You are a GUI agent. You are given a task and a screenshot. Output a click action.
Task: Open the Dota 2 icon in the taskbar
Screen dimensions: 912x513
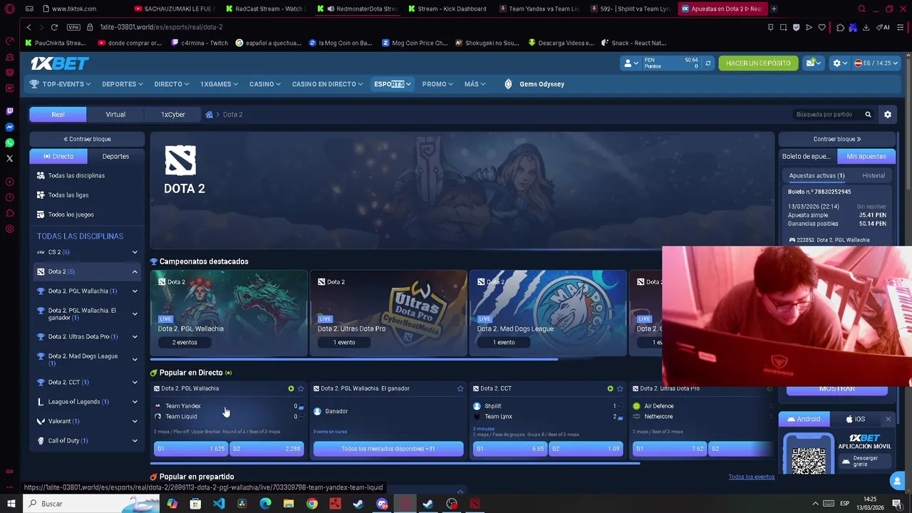coord(475,504)
